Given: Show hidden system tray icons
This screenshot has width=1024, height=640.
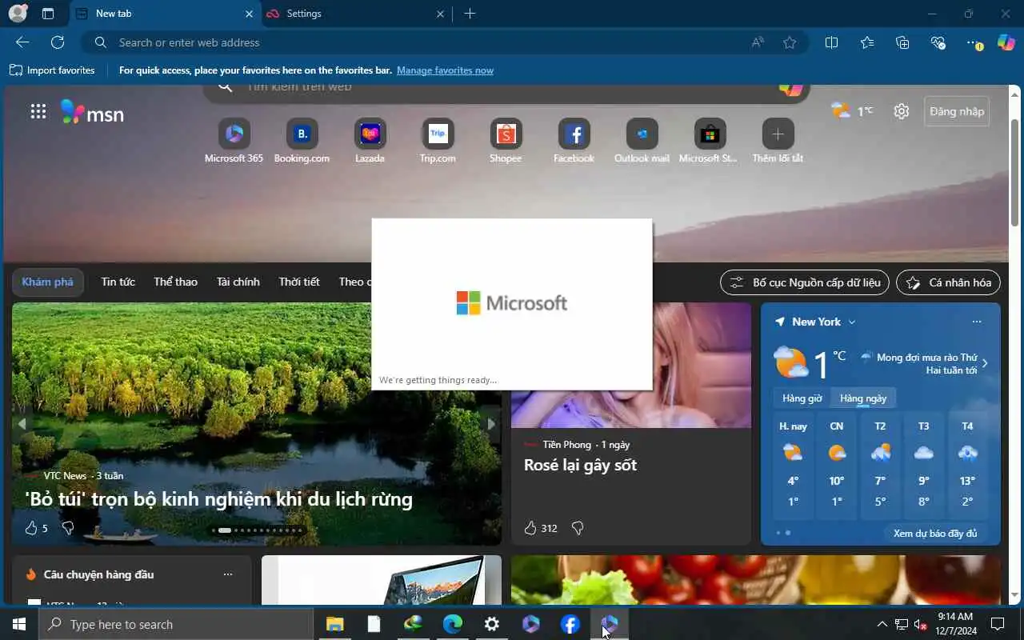Looking at the screenshot, I should tap(882, 624).
